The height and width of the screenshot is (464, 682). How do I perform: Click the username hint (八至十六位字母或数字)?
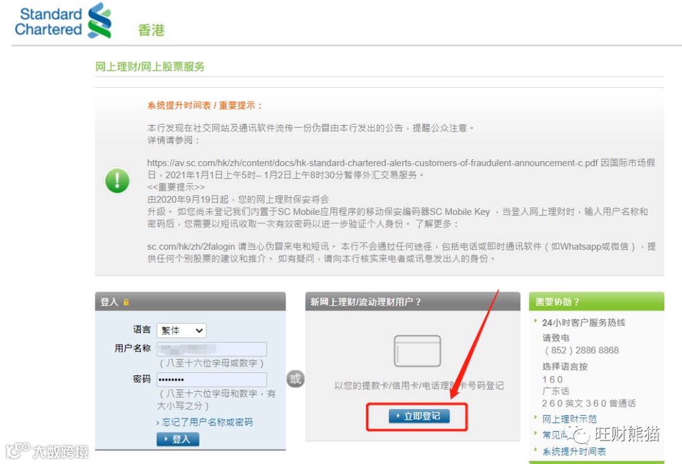point(212,363)
